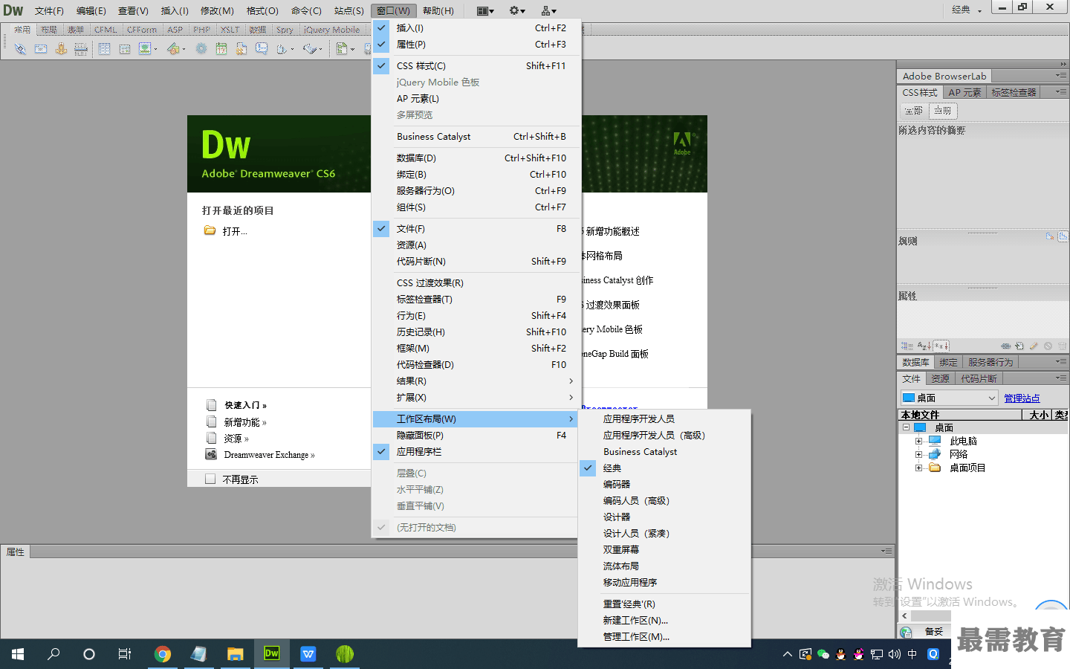Open the 帮助(H) menu
The width and height of the screenshot is (1070, 669).
438,11
